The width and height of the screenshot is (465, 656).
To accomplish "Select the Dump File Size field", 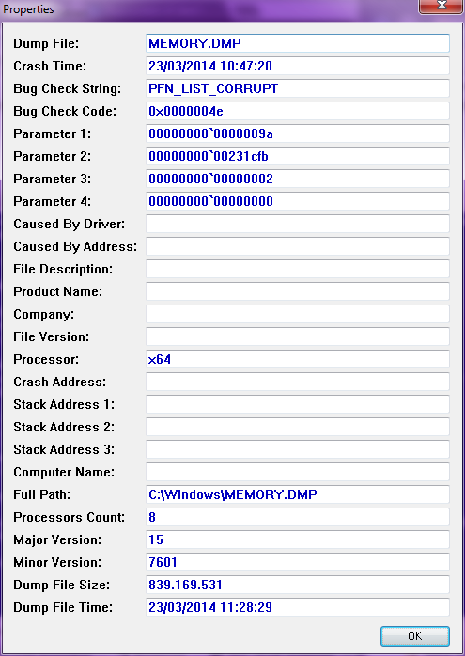I will 298,586.
